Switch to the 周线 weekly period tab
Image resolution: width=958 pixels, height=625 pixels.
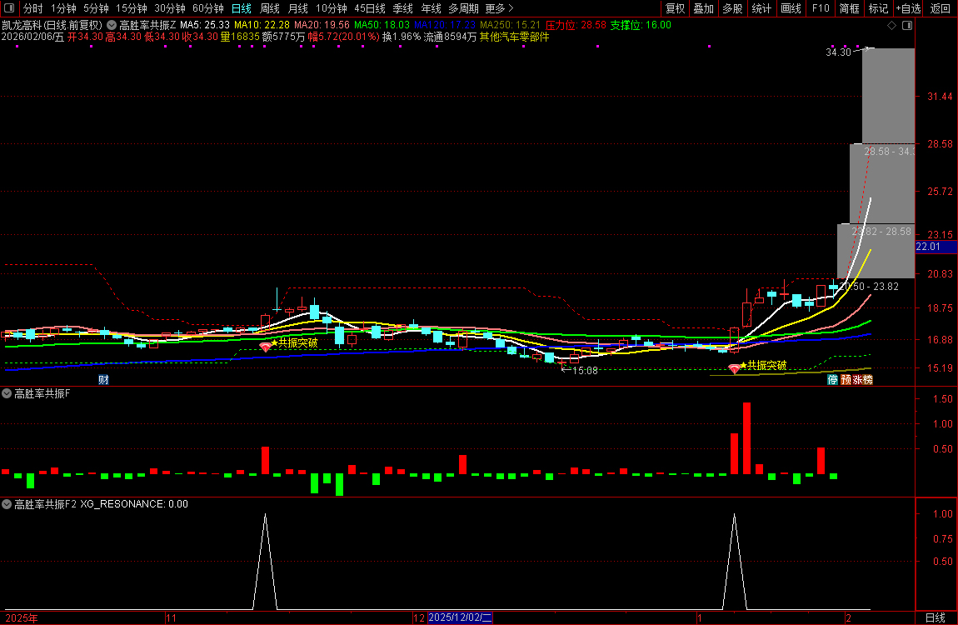pos(270,8)
